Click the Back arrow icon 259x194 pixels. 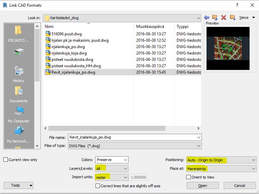[207, 17]
